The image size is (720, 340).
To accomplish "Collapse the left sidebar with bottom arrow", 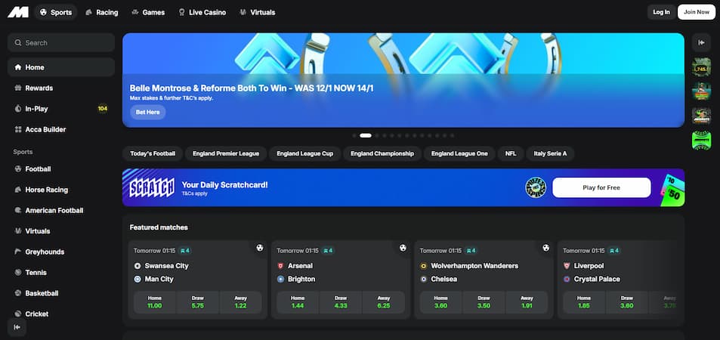I will [x=17, y=326].
